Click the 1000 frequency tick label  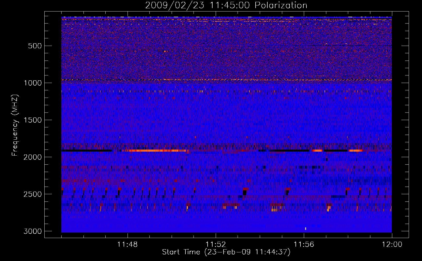pyautogui.click(x=33, y=83)
